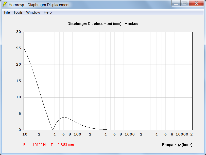Viewport: 206px width, 155px height.
Task: Click the 25 label on vertical axis
Action: (19, 48)
